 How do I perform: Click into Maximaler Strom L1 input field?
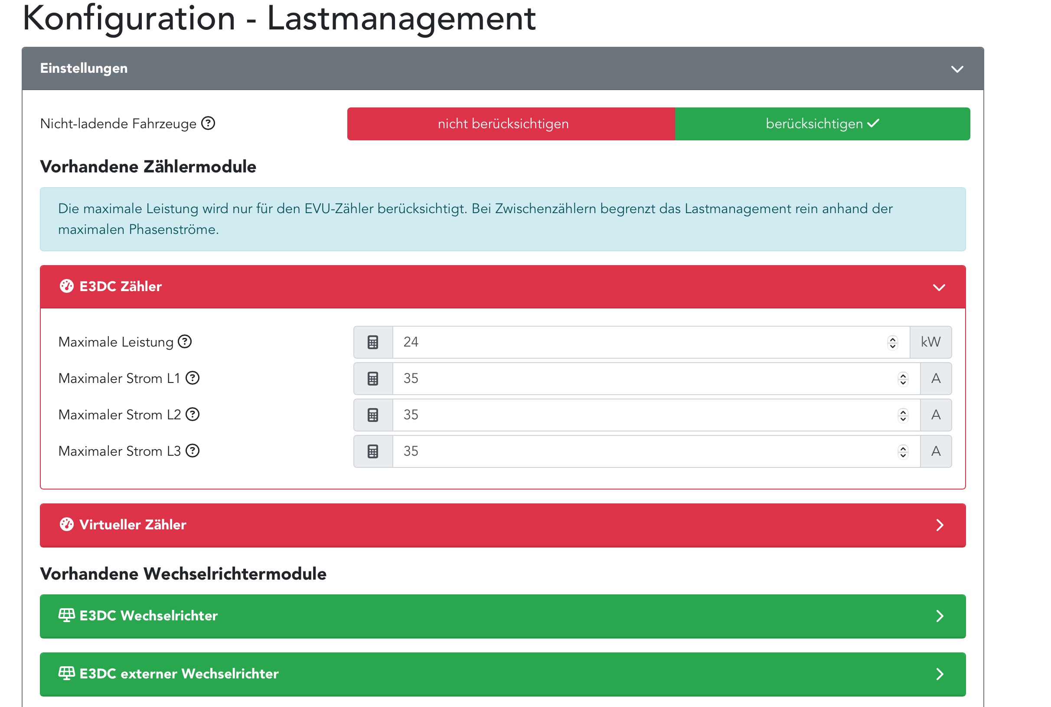tap(632, 379)
